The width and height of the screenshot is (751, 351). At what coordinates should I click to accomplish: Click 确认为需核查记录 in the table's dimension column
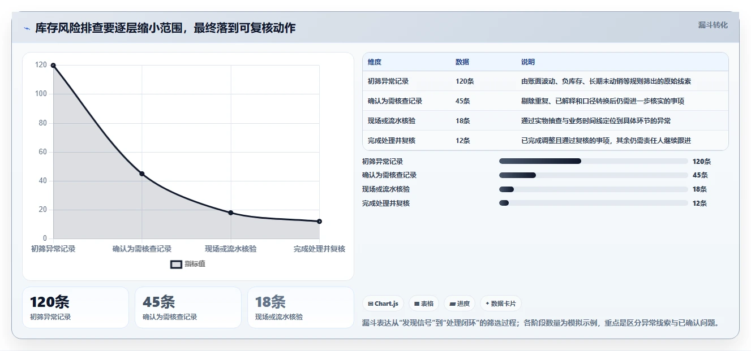[395, 101]
